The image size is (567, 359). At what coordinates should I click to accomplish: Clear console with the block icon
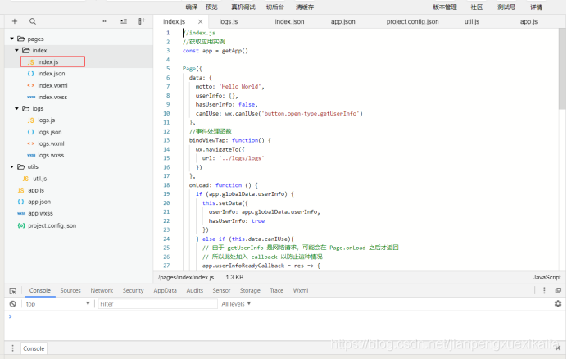[12, 304]
